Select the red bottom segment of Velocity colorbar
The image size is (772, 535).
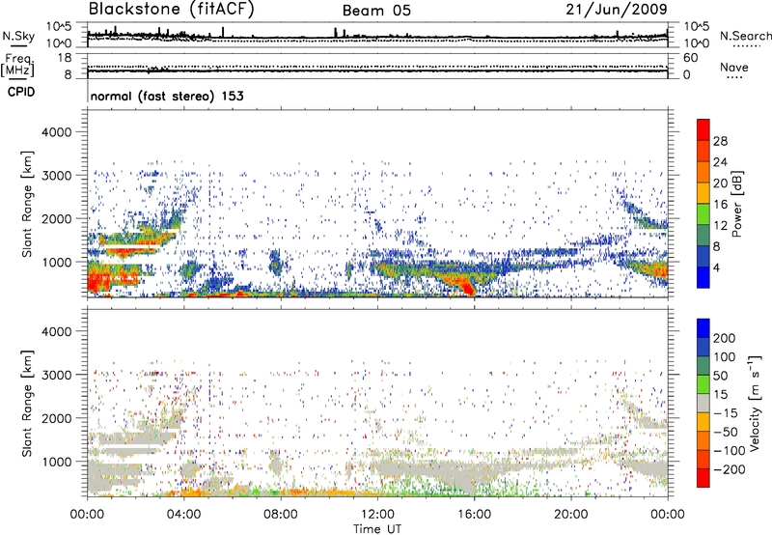pyautogui.click(x=703, y=478)
